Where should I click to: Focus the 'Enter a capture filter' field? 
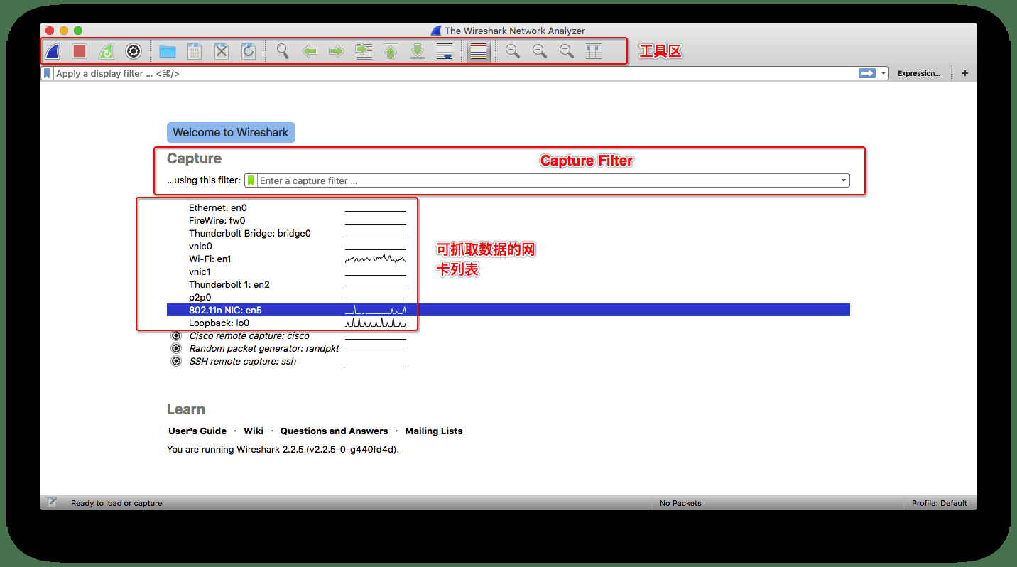pos(548,180)
